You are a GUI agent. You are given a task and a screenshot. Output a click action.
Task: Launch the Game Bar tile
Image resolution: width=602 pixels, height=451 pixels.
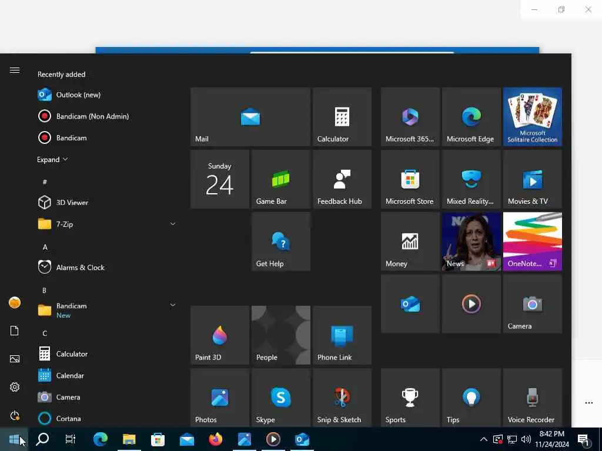(281, 179)
